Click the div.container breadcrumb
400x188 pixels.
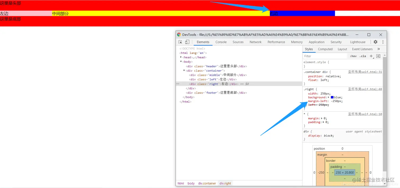coord(207,183)
